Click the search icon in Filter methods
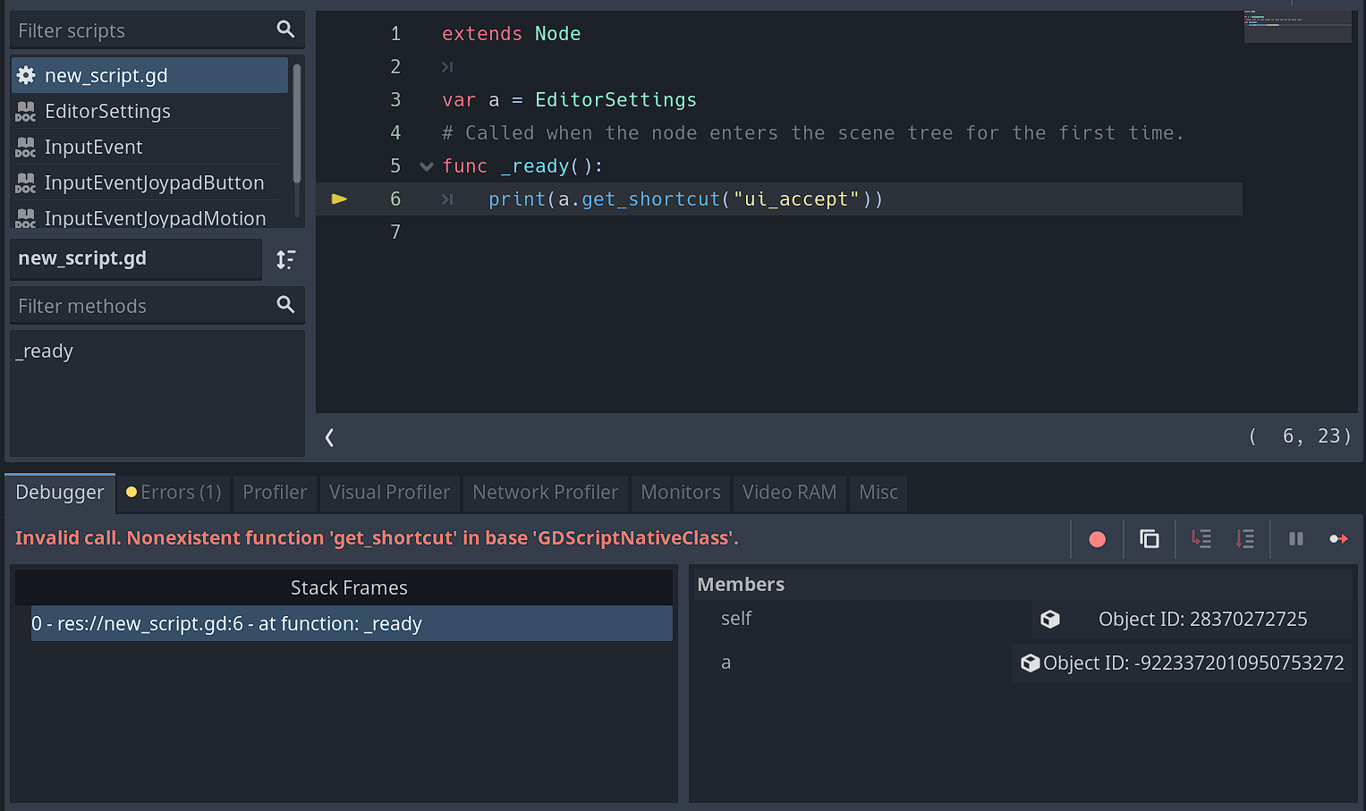The image size is (1366, 811). coord(284,305)
